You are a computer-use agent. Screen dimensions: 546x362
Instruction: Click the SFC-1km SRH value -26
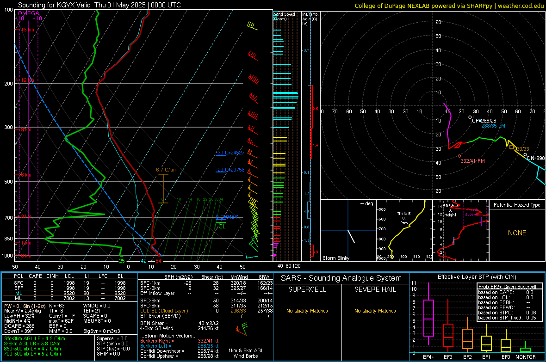188,283
